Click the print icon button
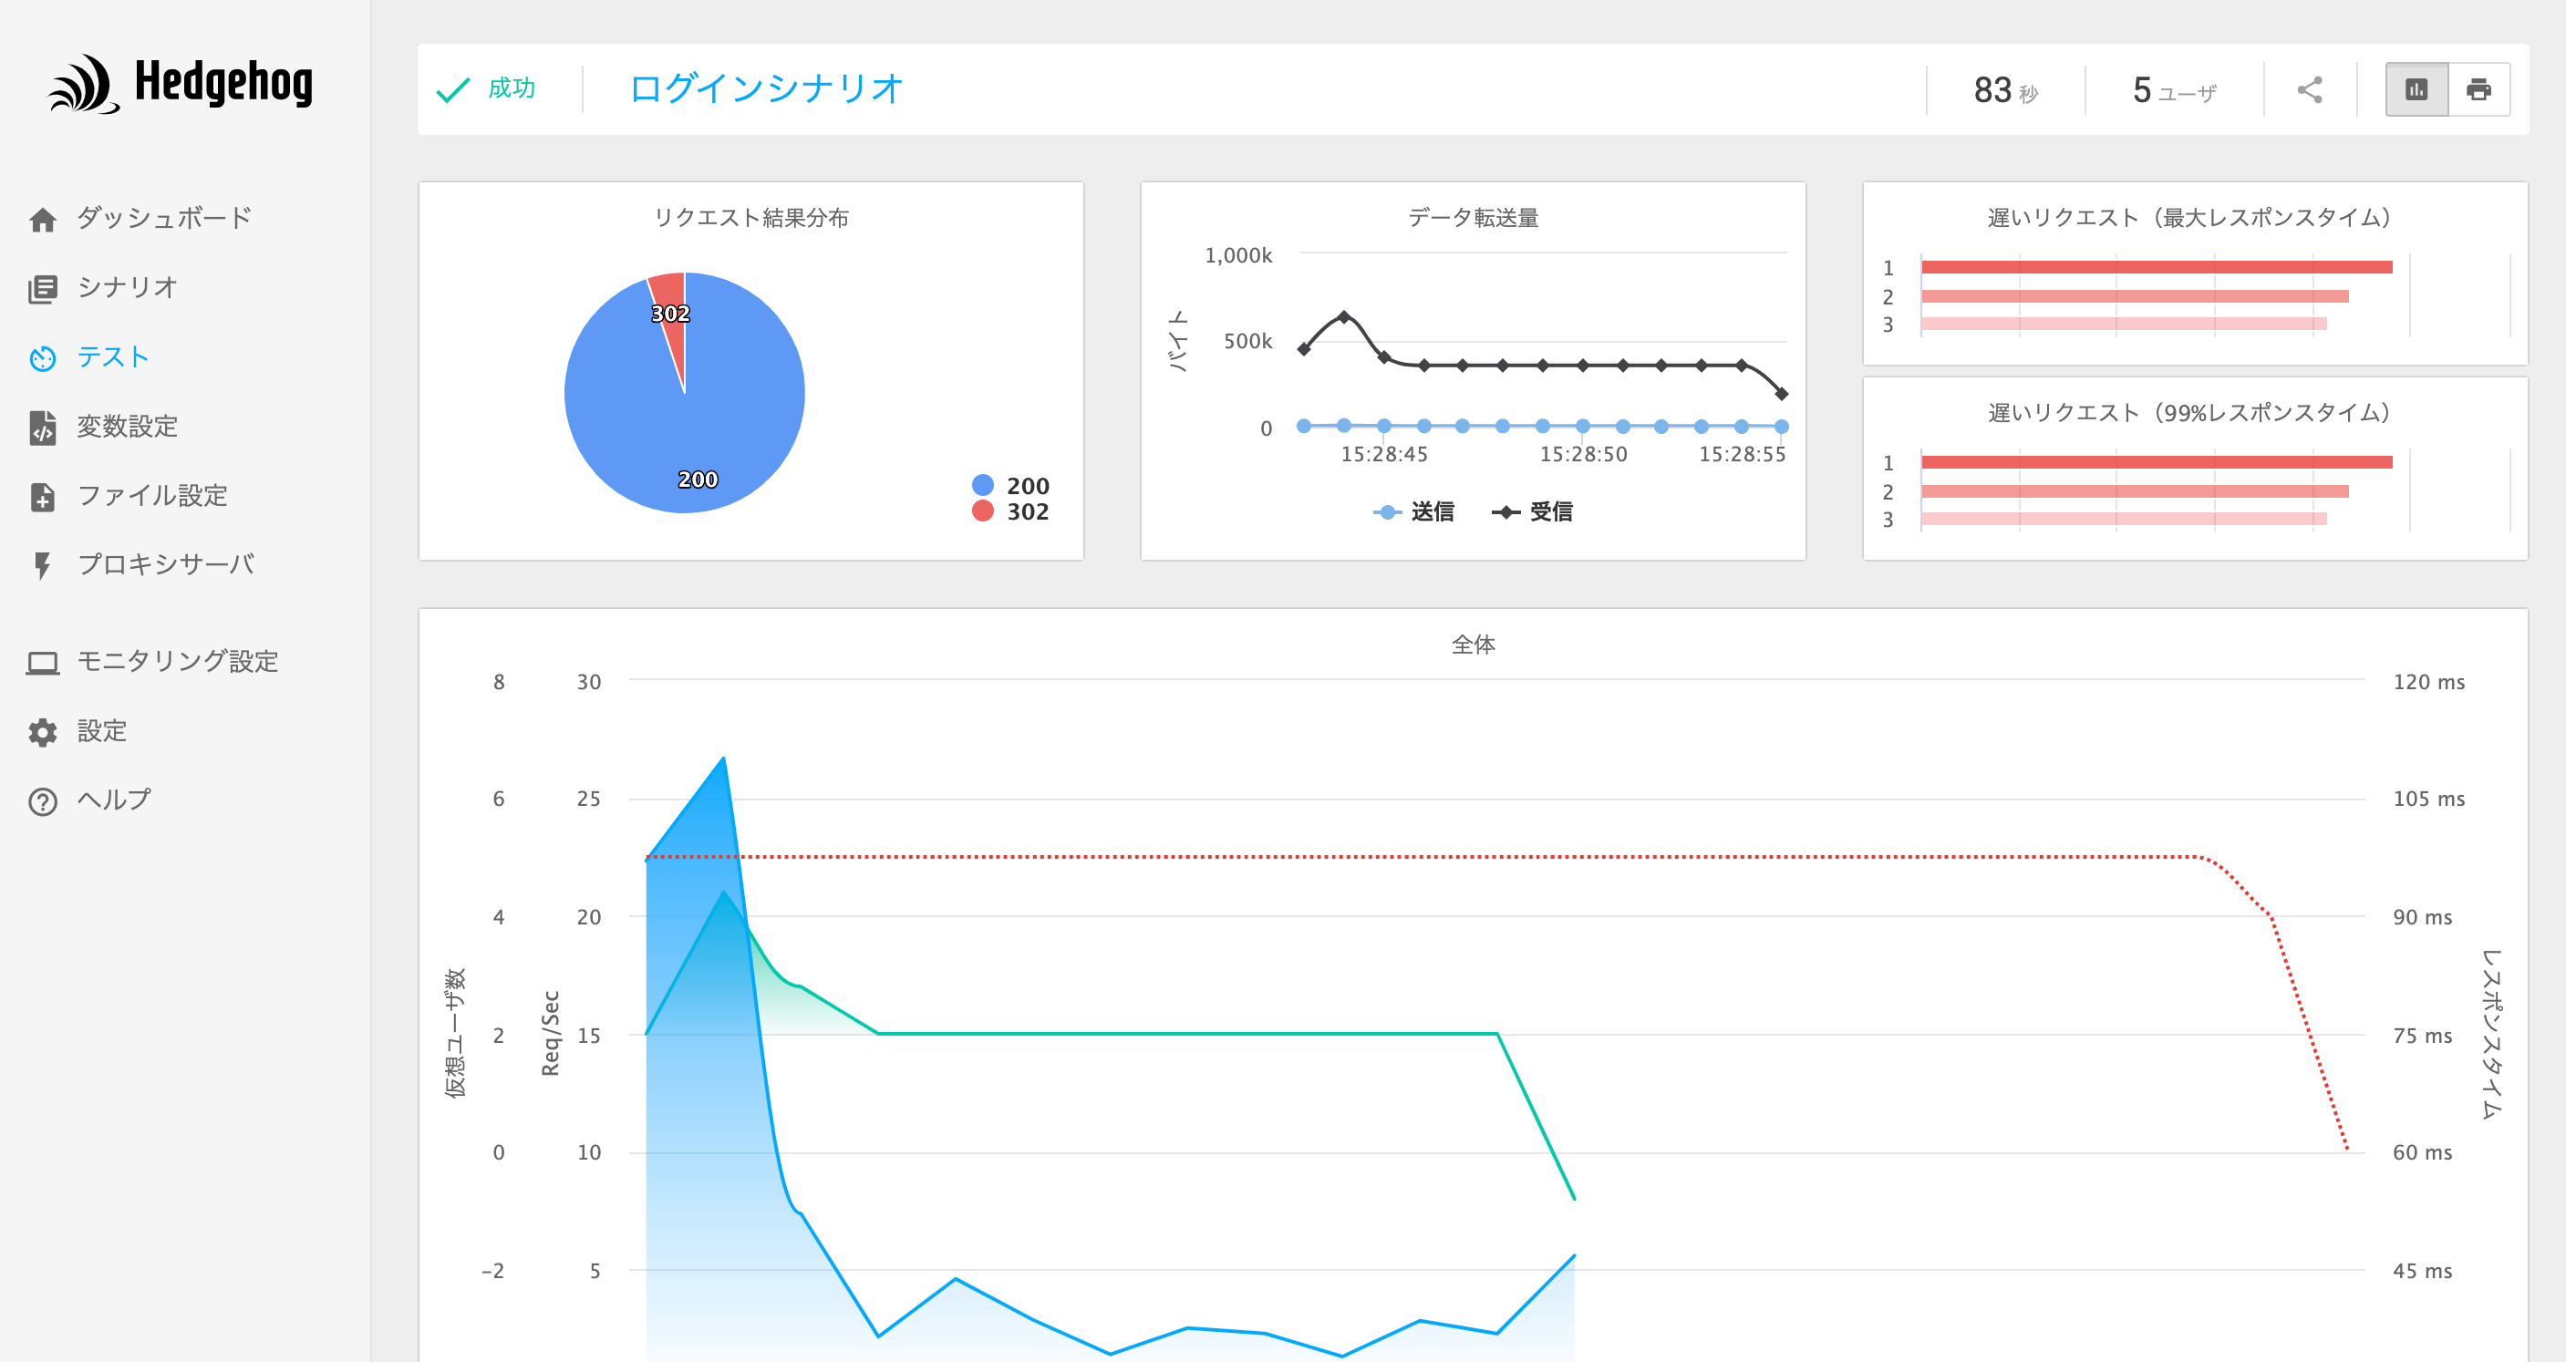The image size is (2566, 1362). (x=2478, y=89)
